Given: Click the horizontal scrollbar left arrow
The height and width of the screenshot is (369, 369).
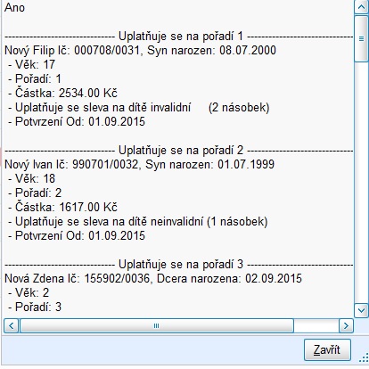Looking at the screenshot, I should pyautogui.click(x=11, y=326).
